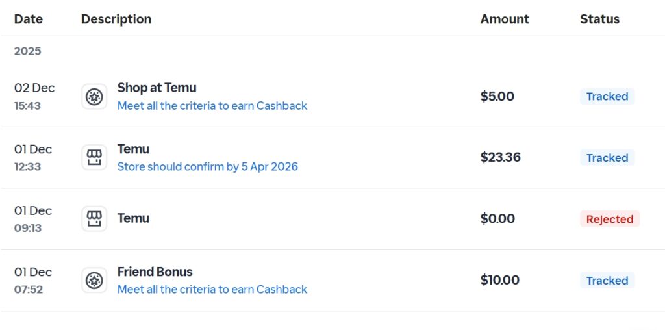
Task: Click the Status column header
Action: point(599,19)
